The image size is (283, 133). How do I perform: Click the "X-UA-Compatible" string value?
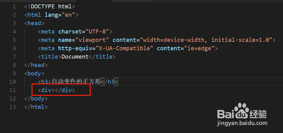124,48
